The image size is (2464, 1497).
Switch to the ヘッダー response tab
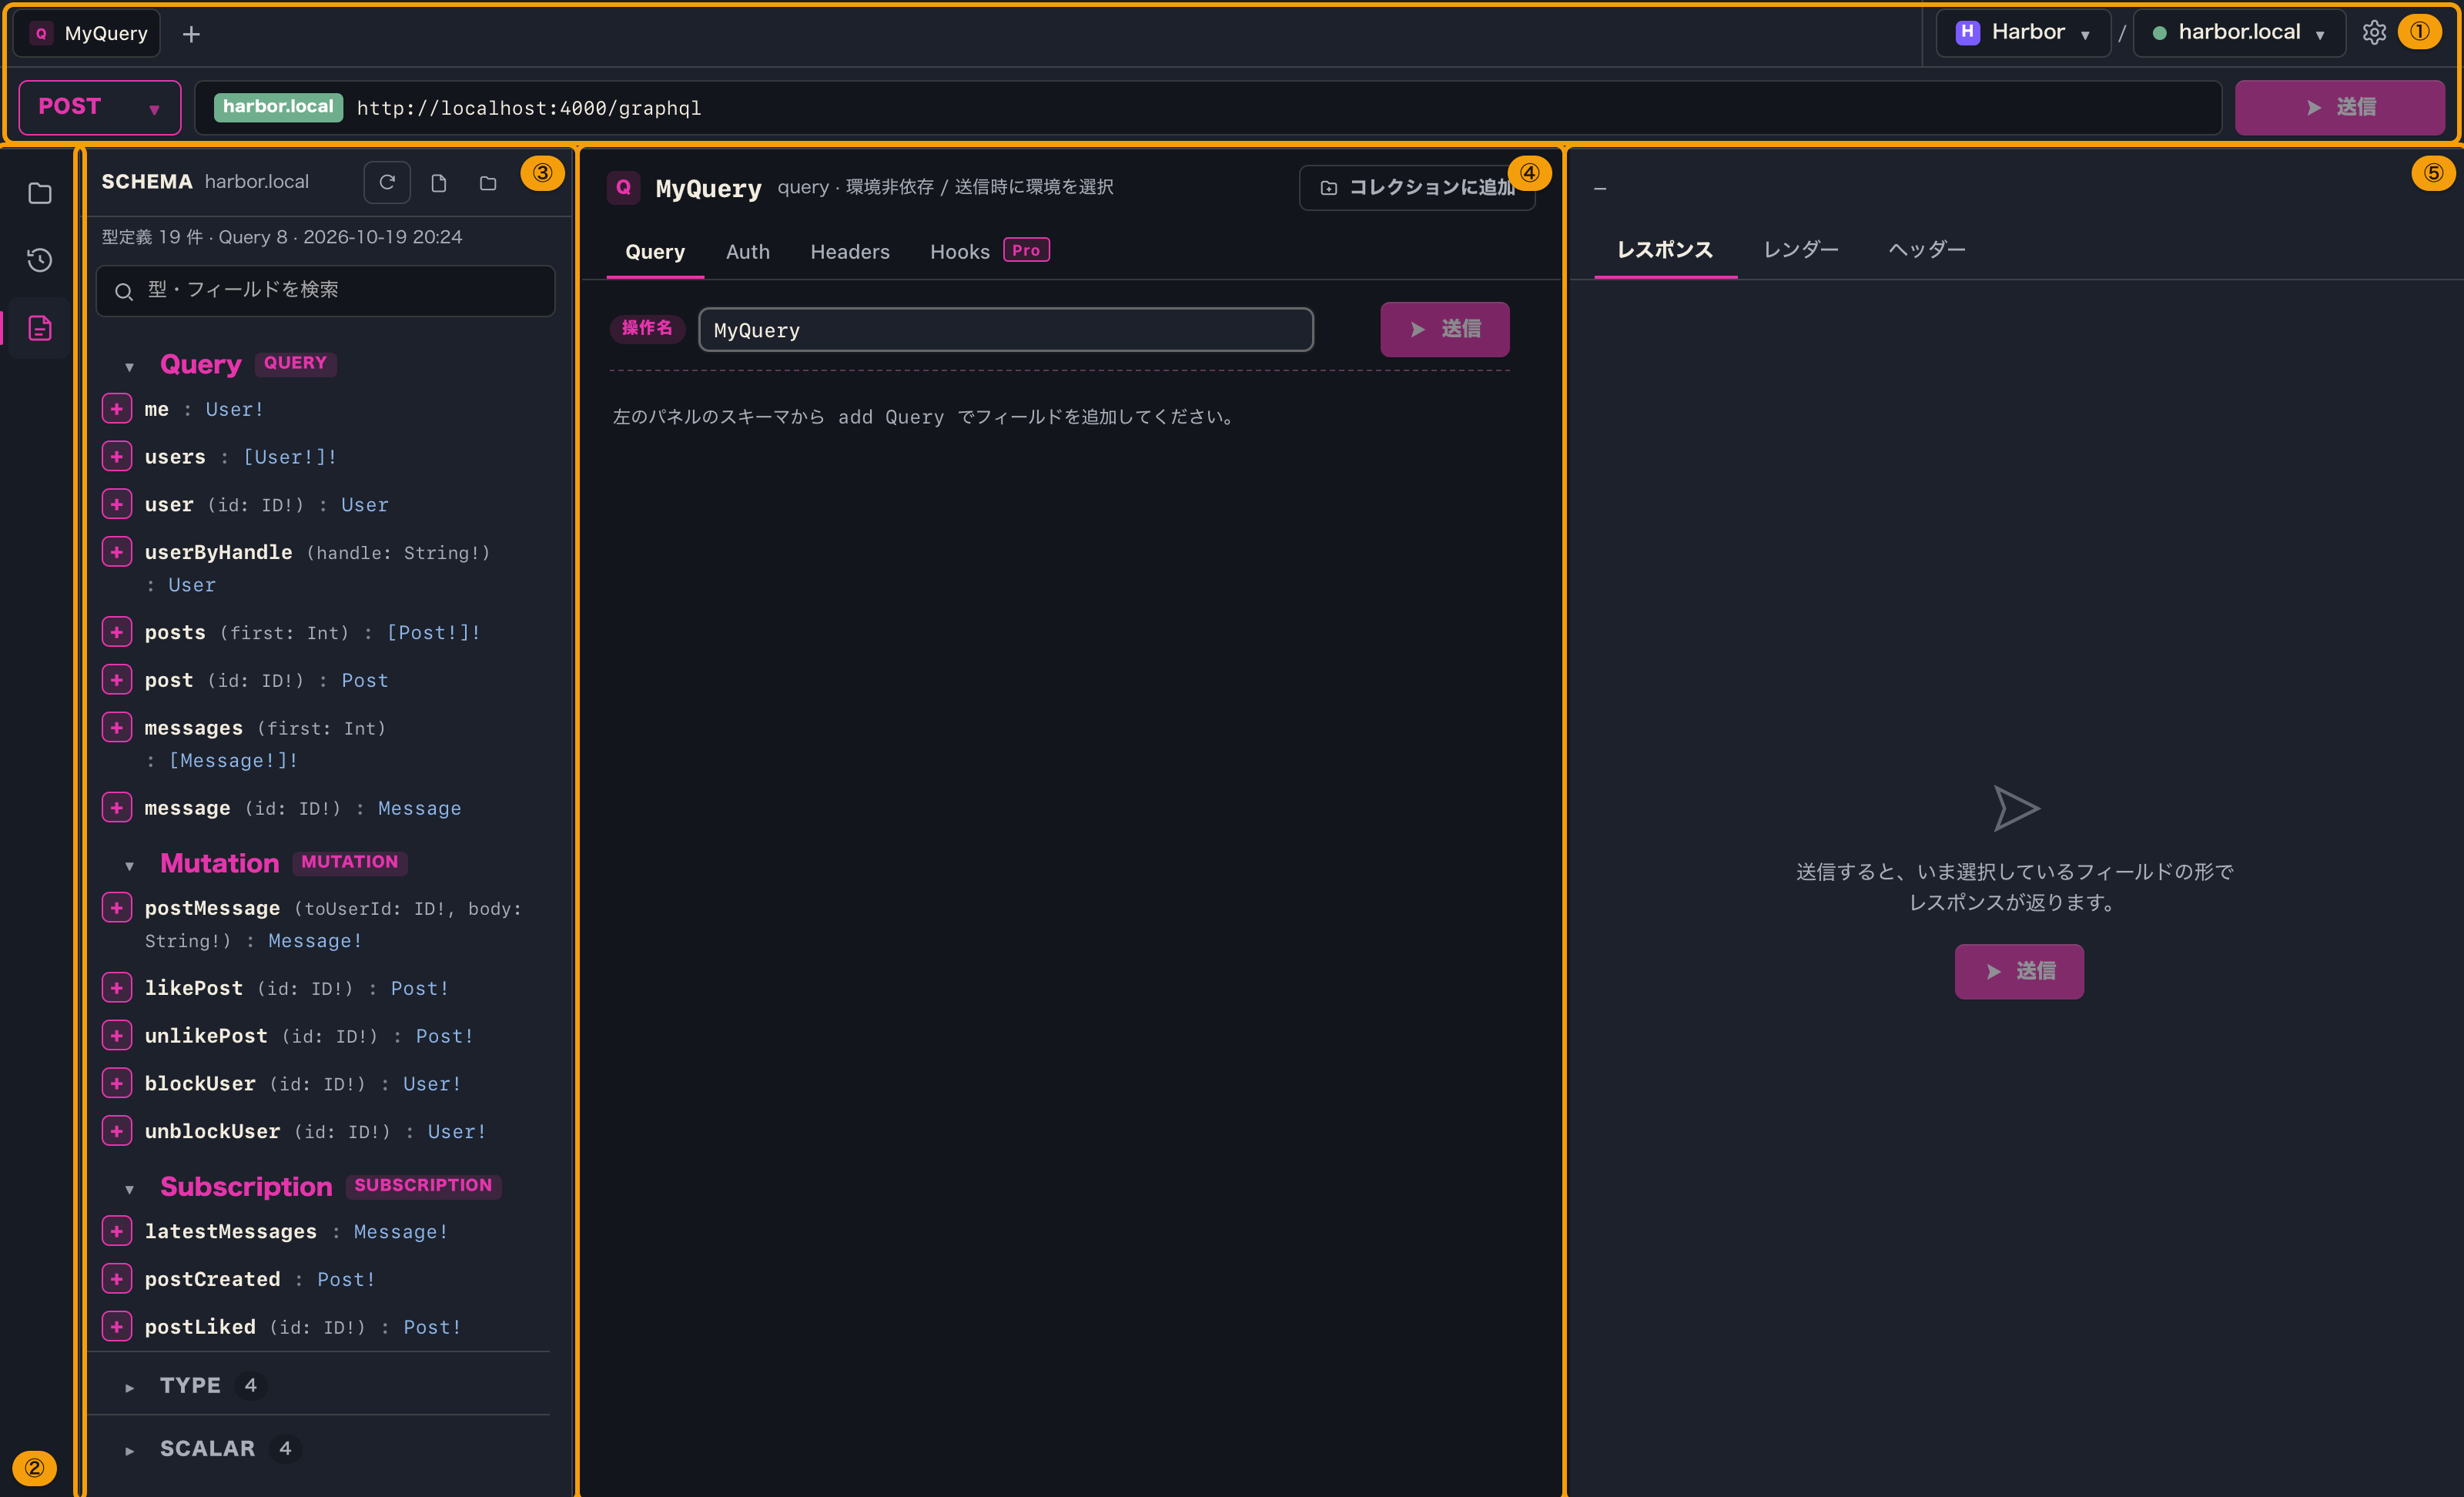point(1927,249)
